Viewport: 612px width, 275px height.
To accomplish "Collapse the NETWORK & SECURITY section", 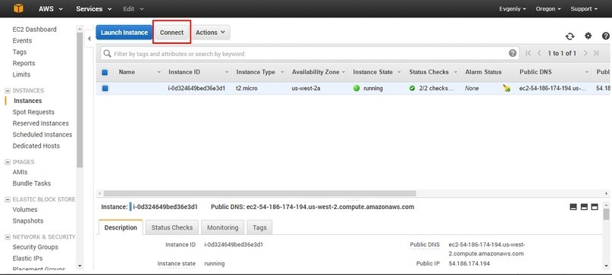I will [x=8, y=237].
